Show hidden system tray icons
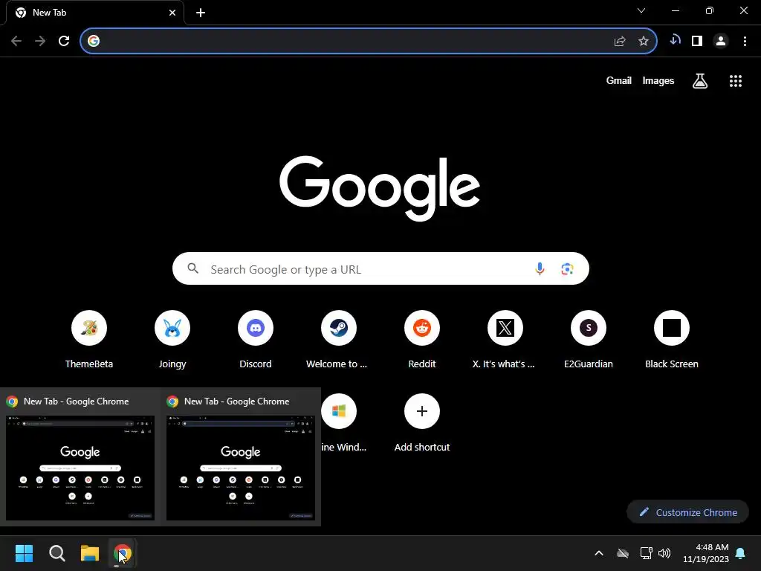This screenshot has height=571, width=761. (599, 553)
